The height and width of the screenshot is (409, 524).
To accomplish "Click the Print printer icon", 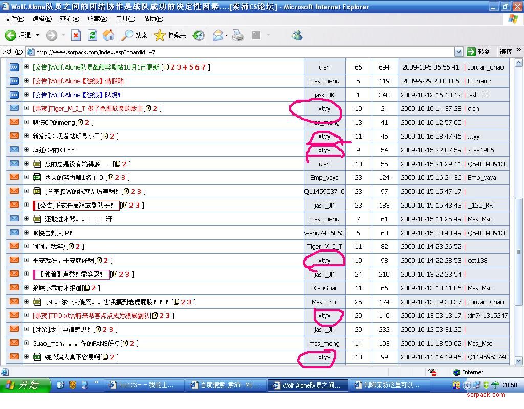I will (238, 35).
